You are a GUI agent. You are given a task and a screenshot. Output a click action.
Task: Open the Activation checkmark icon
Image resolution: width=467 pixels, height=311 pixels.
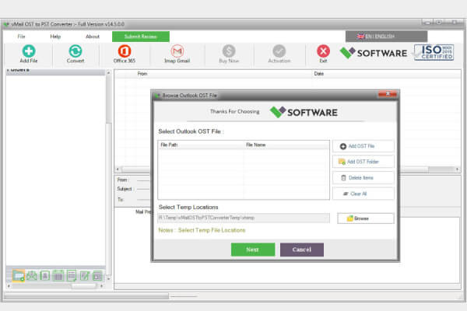coord(279,51)
